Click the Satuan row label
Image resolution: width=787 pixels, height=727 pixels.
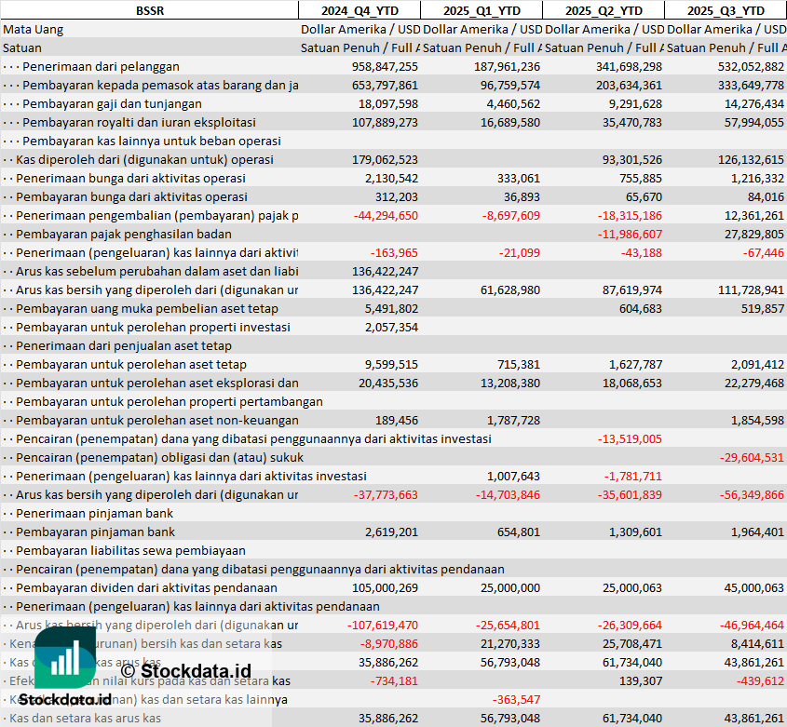(22, 47)
